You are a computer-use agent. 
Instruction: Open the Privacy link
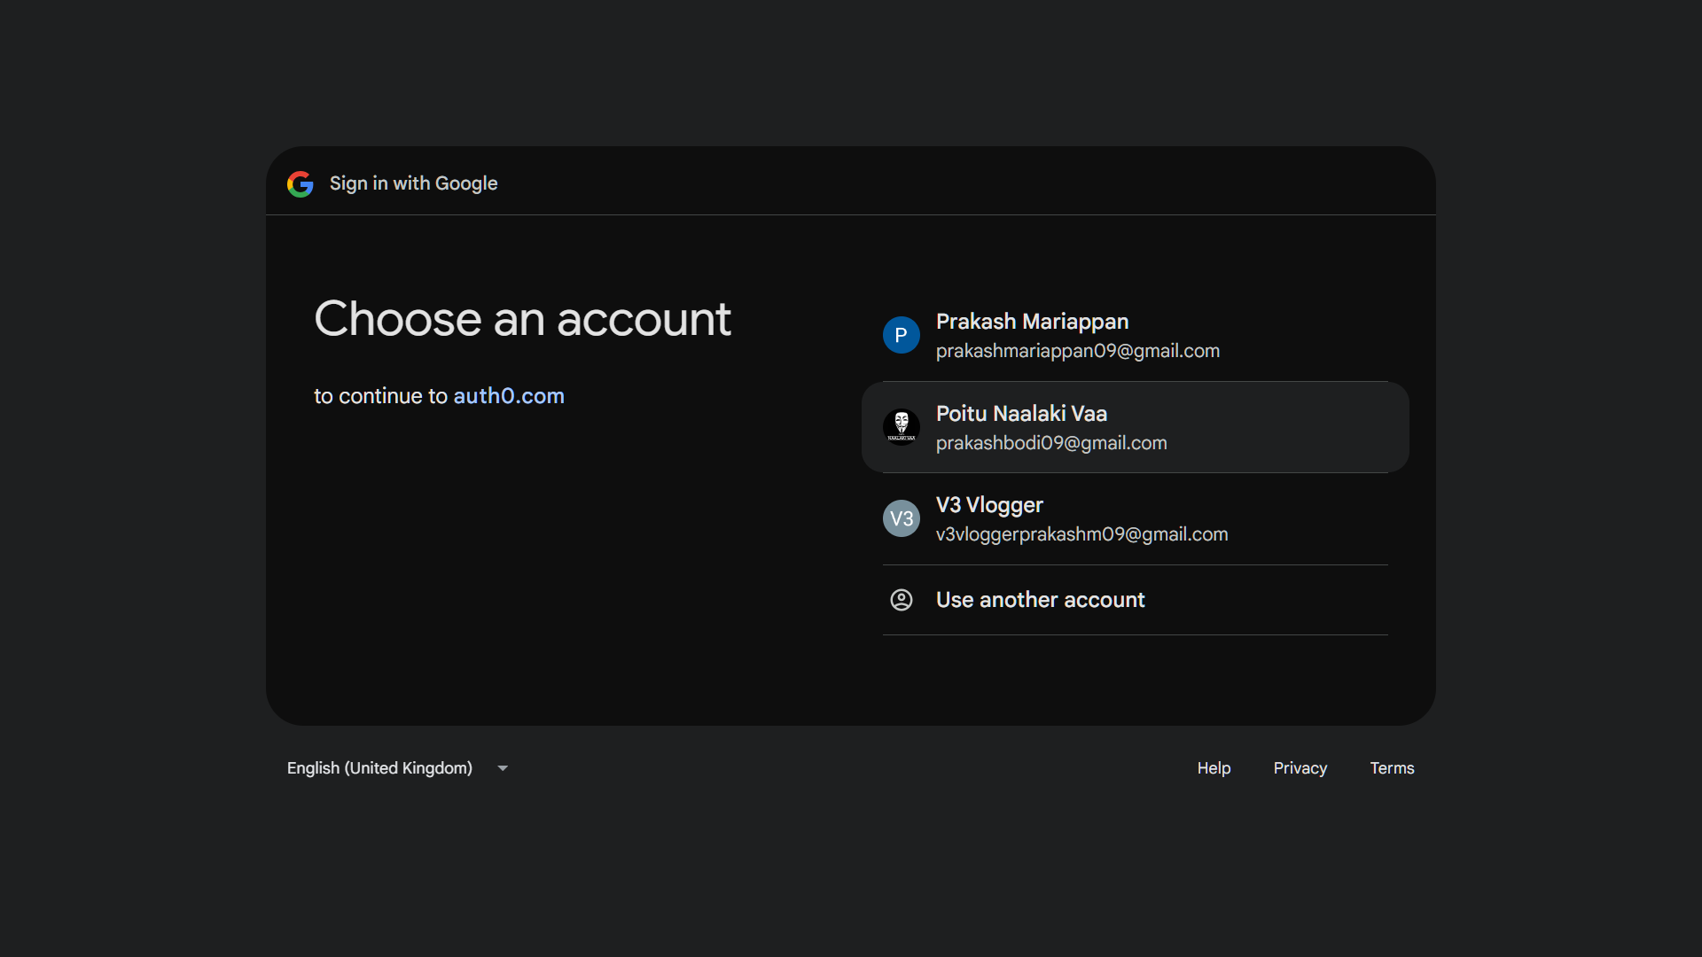(x=1300, y=768)
